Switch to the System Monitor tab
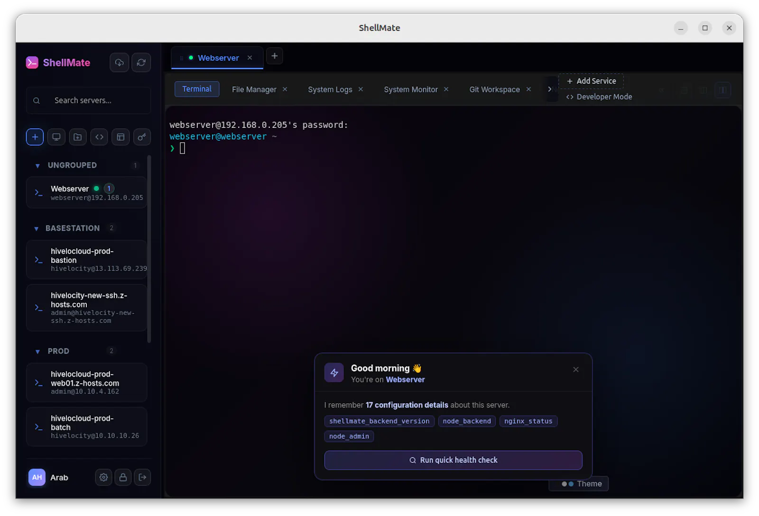The height and width of the screenshot is (516, 759). pyautogui.click(x=411, y=90)
